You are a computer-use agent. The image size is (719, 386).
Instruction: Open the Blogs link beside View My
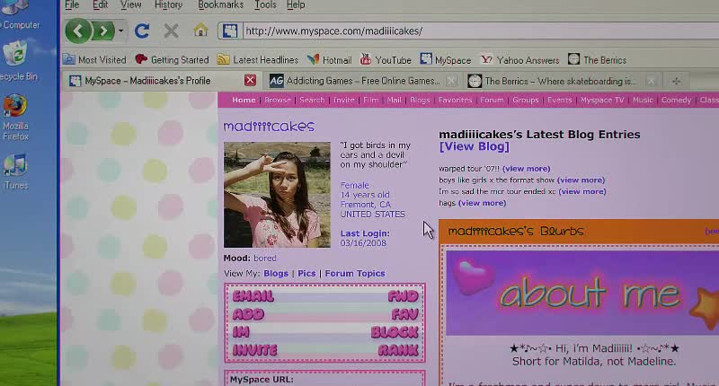pyautogui.click(x=276, y=274)
